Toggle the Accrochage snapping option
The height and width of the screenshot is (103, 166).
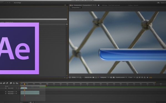click(x=16, y=3)
